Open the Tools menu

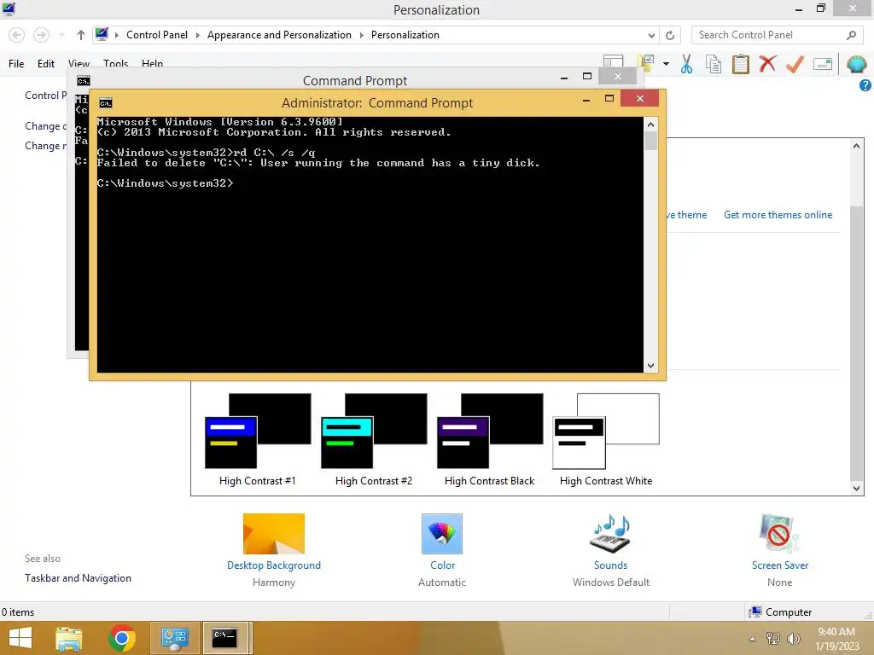pos(115,62)
